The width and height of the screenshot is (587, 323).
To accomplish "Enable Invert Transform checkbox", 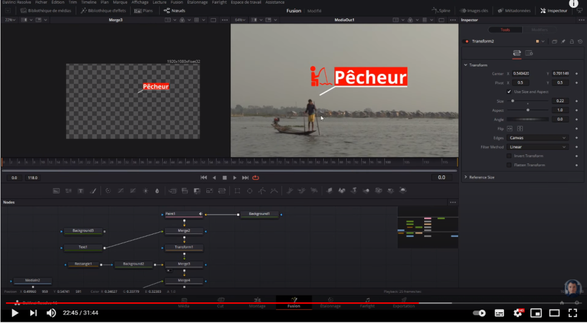I will [509, 156].
